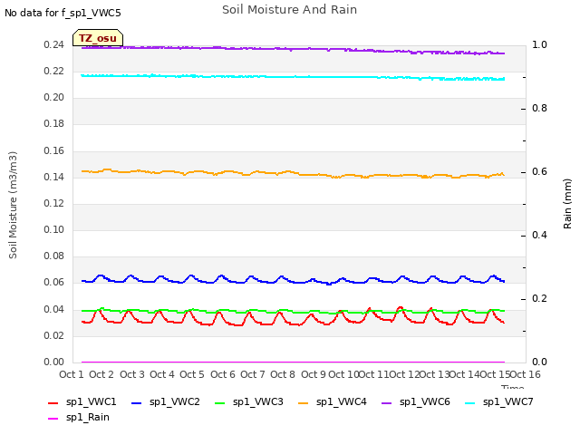Click the Oct 9 tick label
Image resolution: width=580 pixels, height=435 pixels.
[x=314, y=374]
